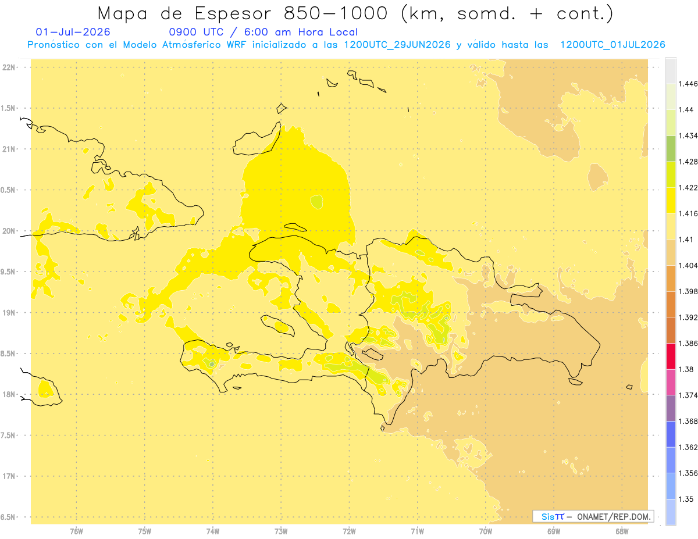Click the pink 1.374–1.38 colorbar segment

tap(671, 382)
